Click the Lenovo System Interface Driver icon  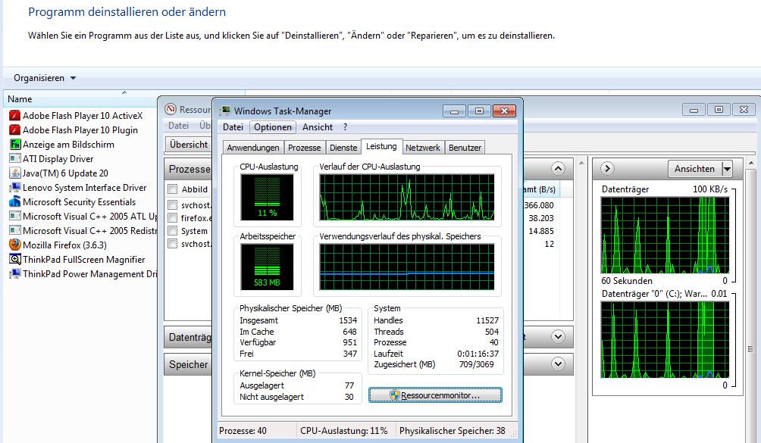click(15, 188)
